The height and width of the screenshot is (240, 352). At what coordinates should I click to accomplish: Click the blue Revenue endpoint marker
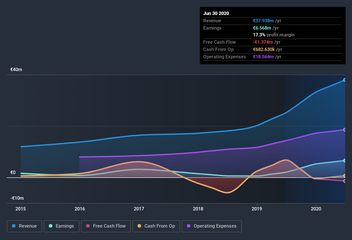click(345, 80)
